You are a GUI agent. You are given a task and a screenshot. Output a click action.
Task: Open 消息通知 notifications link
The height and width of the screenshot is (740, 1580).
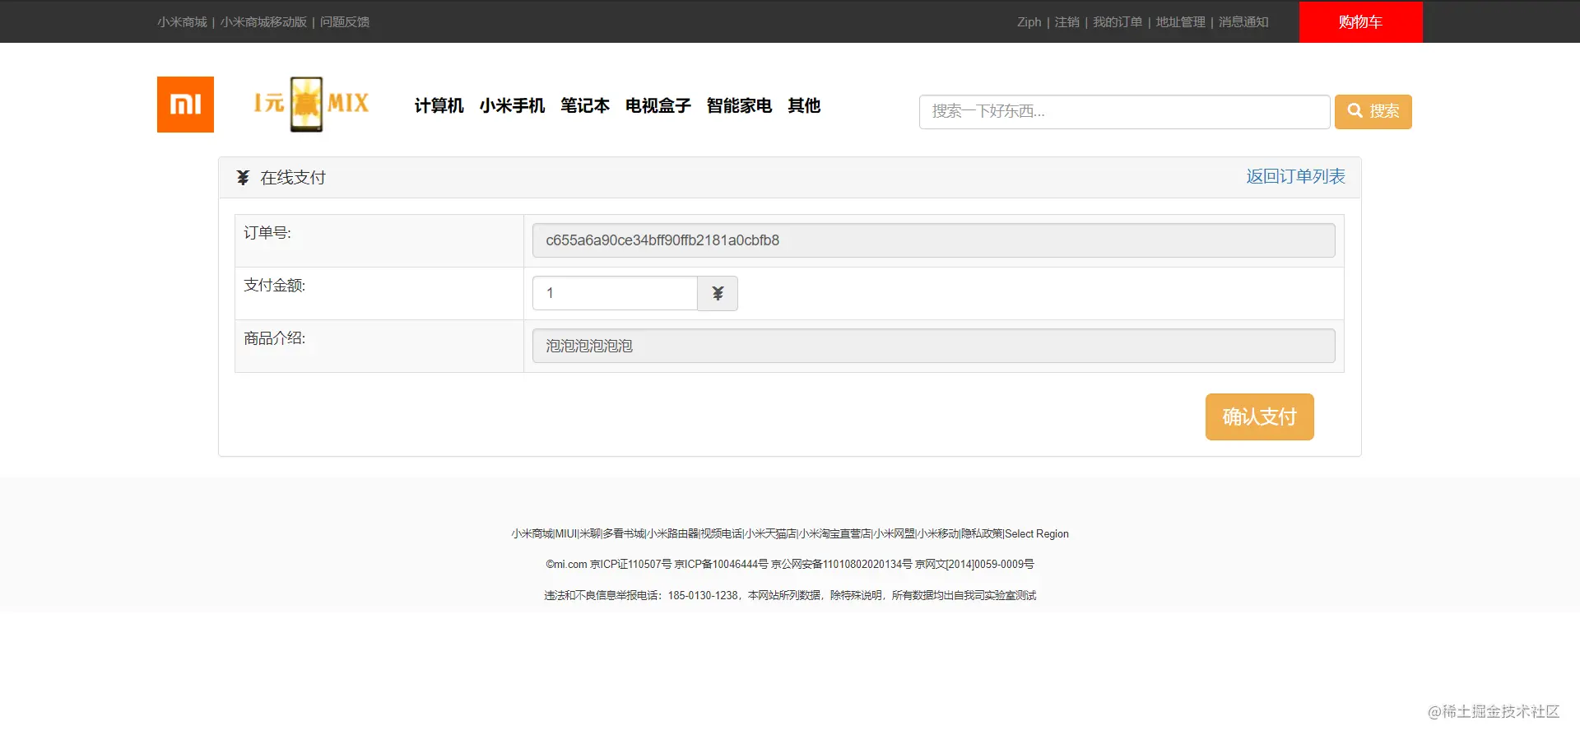tap(1243, 22)
